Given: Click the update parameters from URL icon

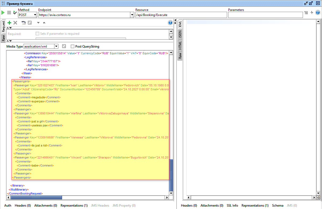Looking at the screenshot, I should coord(24,23).
